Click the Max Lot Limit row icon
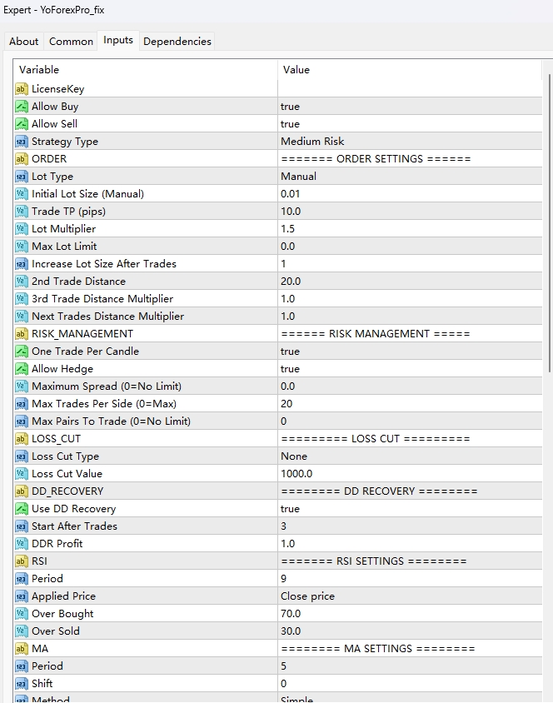 (x=21, y=247)
